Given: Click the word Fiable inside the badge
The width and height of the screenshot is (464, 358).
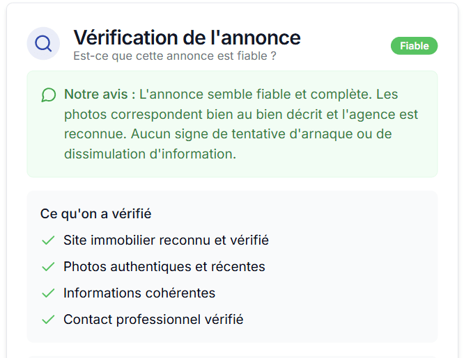Looking at the screenshot, I should coord(414,46).
